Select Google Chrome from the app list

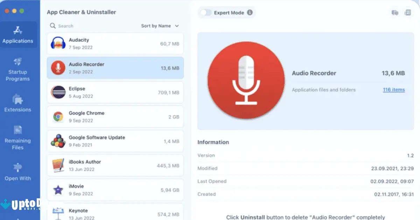tap(115, 117)
